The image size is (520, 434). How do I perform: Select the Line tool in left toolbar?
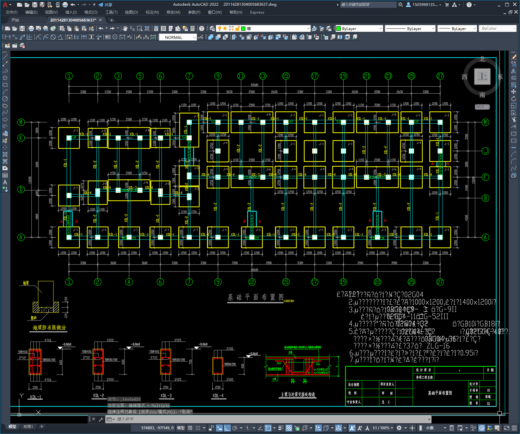5,57
